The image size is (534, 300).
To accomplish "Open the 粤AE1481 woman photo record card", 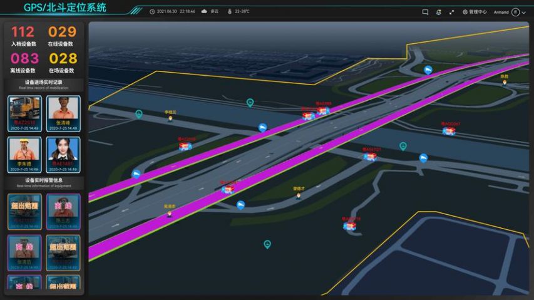I will point(63,155).
